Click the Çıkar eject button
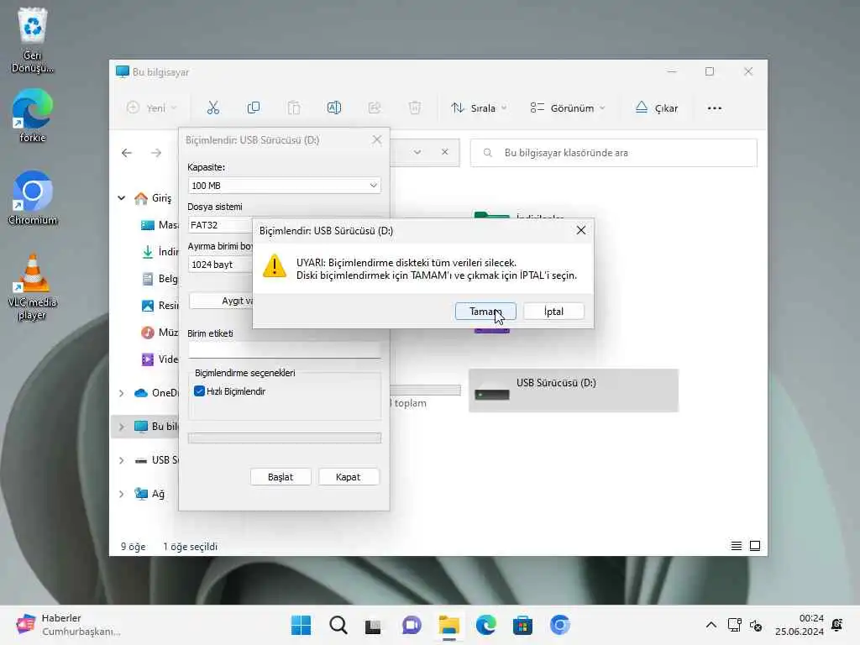Viewport: 860px width, 645px height. [x=657, y=108]
